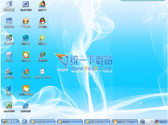Select the Word 2003 shortcut icon

tap(26, 6)
